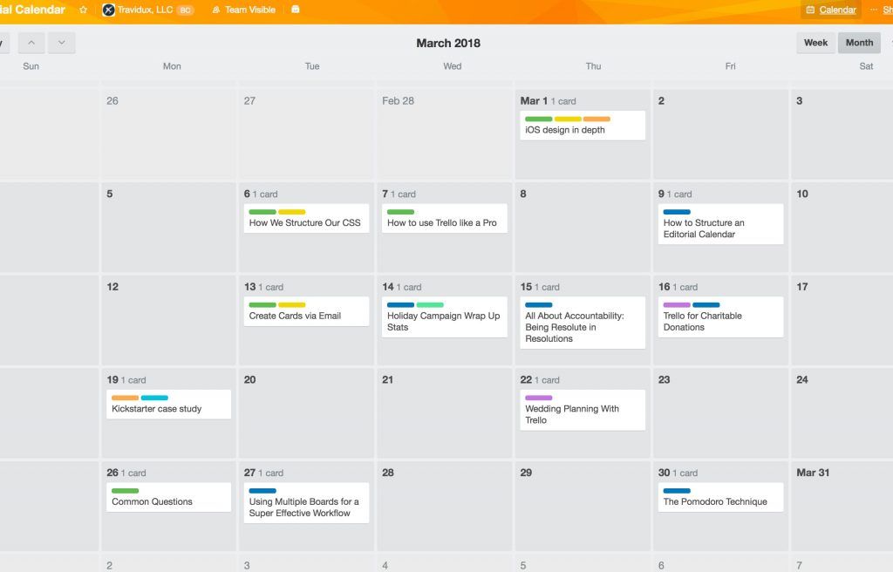Open the Kickstarter case study card
Screen dimensions: 893x572
(x=168, y=404)
